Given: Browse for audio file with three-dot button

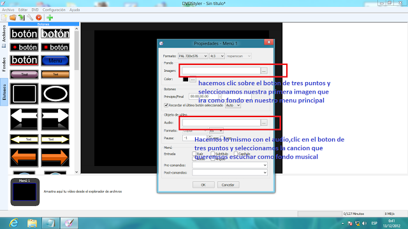Looking at the screenshot, I should (x=264, y=123).
